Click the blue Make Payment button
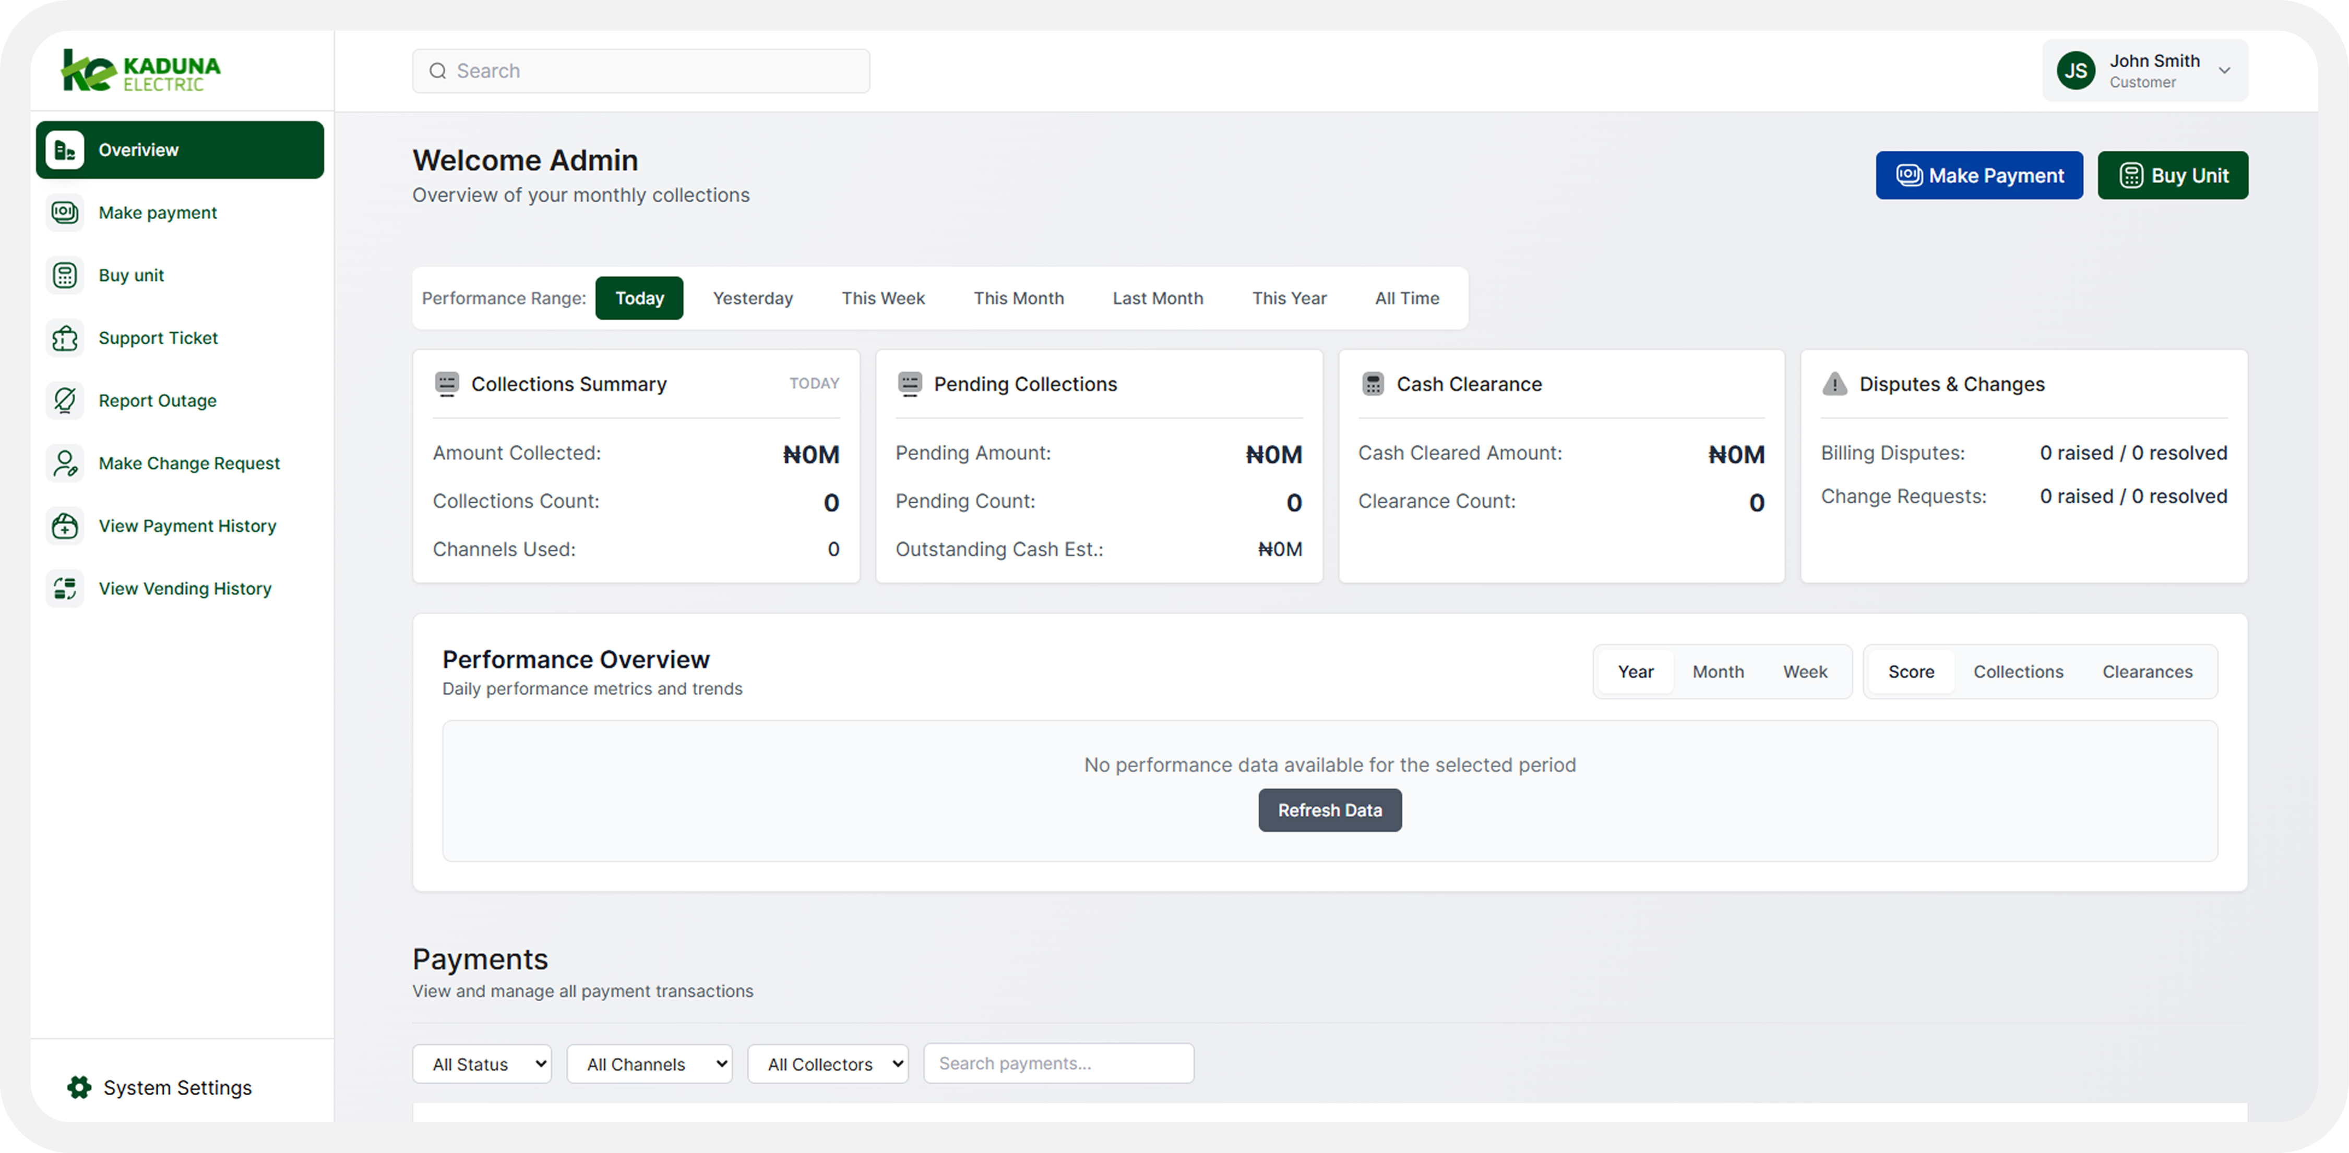Viewport: 2349px width, 1153px height. 1978,175
